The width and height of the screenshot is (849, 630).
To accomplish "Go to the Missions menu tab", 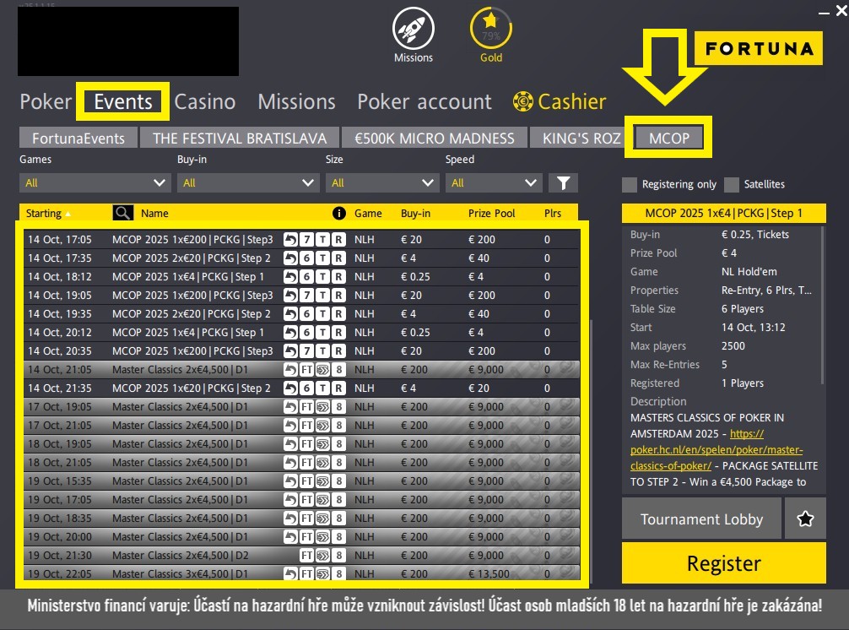I will point(296,101).
